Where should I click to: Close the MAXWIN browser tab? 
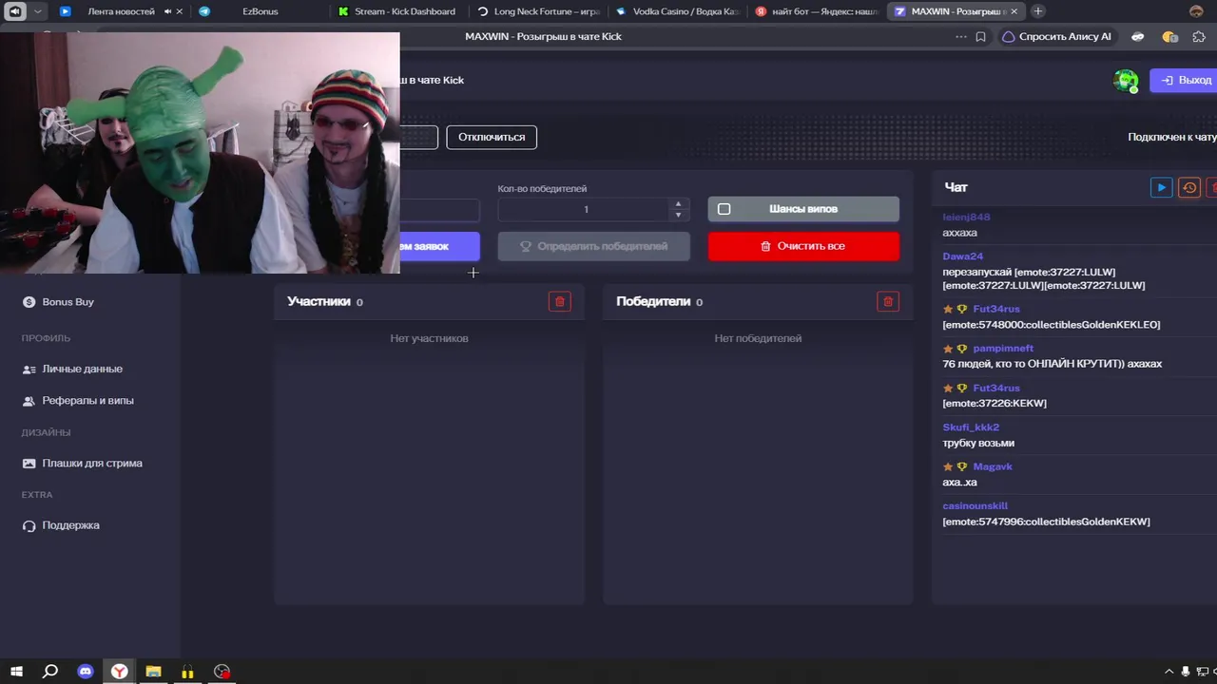[1014, 11]
